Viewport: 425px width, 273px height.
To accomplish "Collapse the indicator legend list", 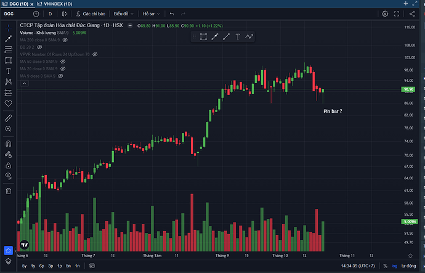I will [23, 84].
